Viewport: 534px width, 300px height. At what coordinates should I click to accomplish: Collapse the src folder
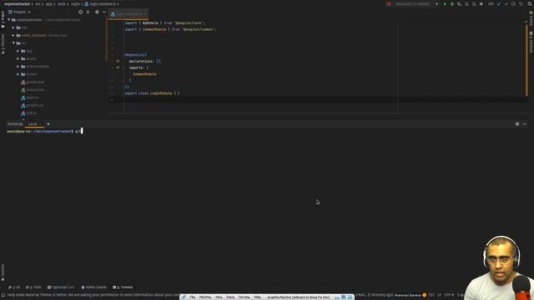13,43
